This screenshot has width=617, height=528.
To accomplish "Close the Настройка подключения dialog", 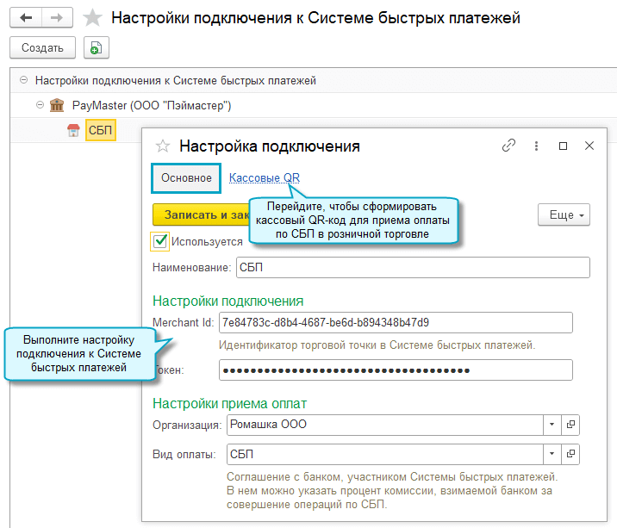I will click(x=589, y=146).
